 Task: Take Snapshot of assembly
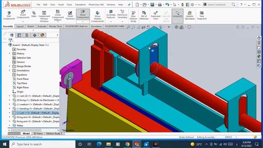(202, 16)
